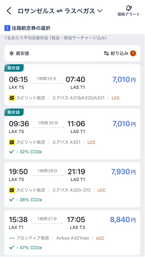Image resolution: width=145 pixels, height=257 pixels.
Task: Tap the LCC label on 09:36 flight
Action: point(92,142)
